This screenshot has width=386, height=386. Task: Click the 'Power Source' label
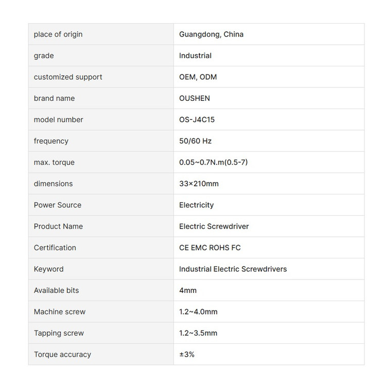(x=58, y=205)
